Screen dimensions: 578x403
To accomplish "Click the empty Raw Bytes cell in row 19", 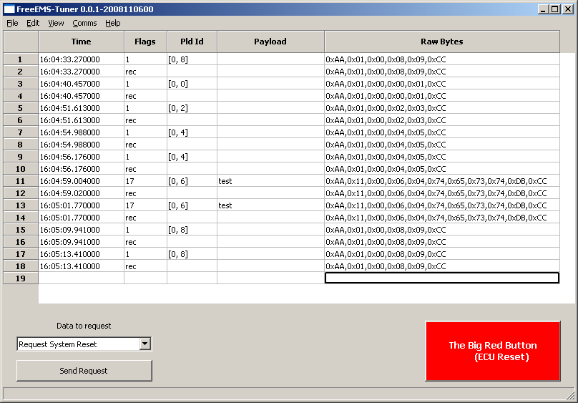I will tap(441, 278).
